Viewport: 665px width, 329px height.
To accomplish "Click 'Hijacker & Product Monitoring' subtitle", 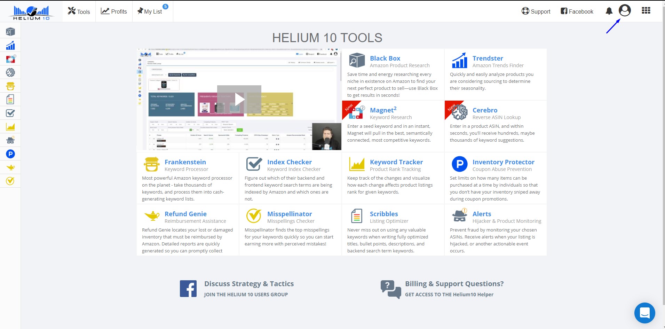I will (x=507, y=221).
